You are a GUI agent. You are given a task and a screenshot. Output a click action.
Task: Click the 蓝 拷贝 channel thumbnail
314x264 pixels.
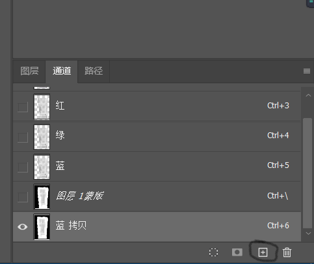point(42,227)
